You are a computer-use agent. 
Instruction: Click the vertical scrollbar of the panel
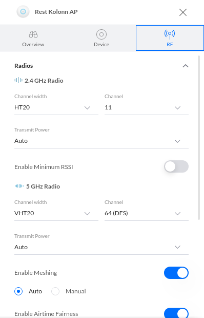tap(199, 138)
